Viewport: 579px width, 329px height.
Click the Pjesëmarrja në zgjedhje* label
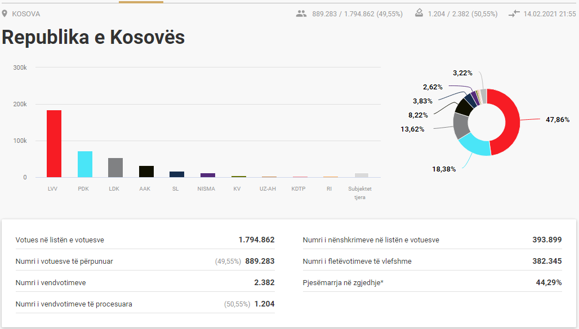(x=343, y=283)
